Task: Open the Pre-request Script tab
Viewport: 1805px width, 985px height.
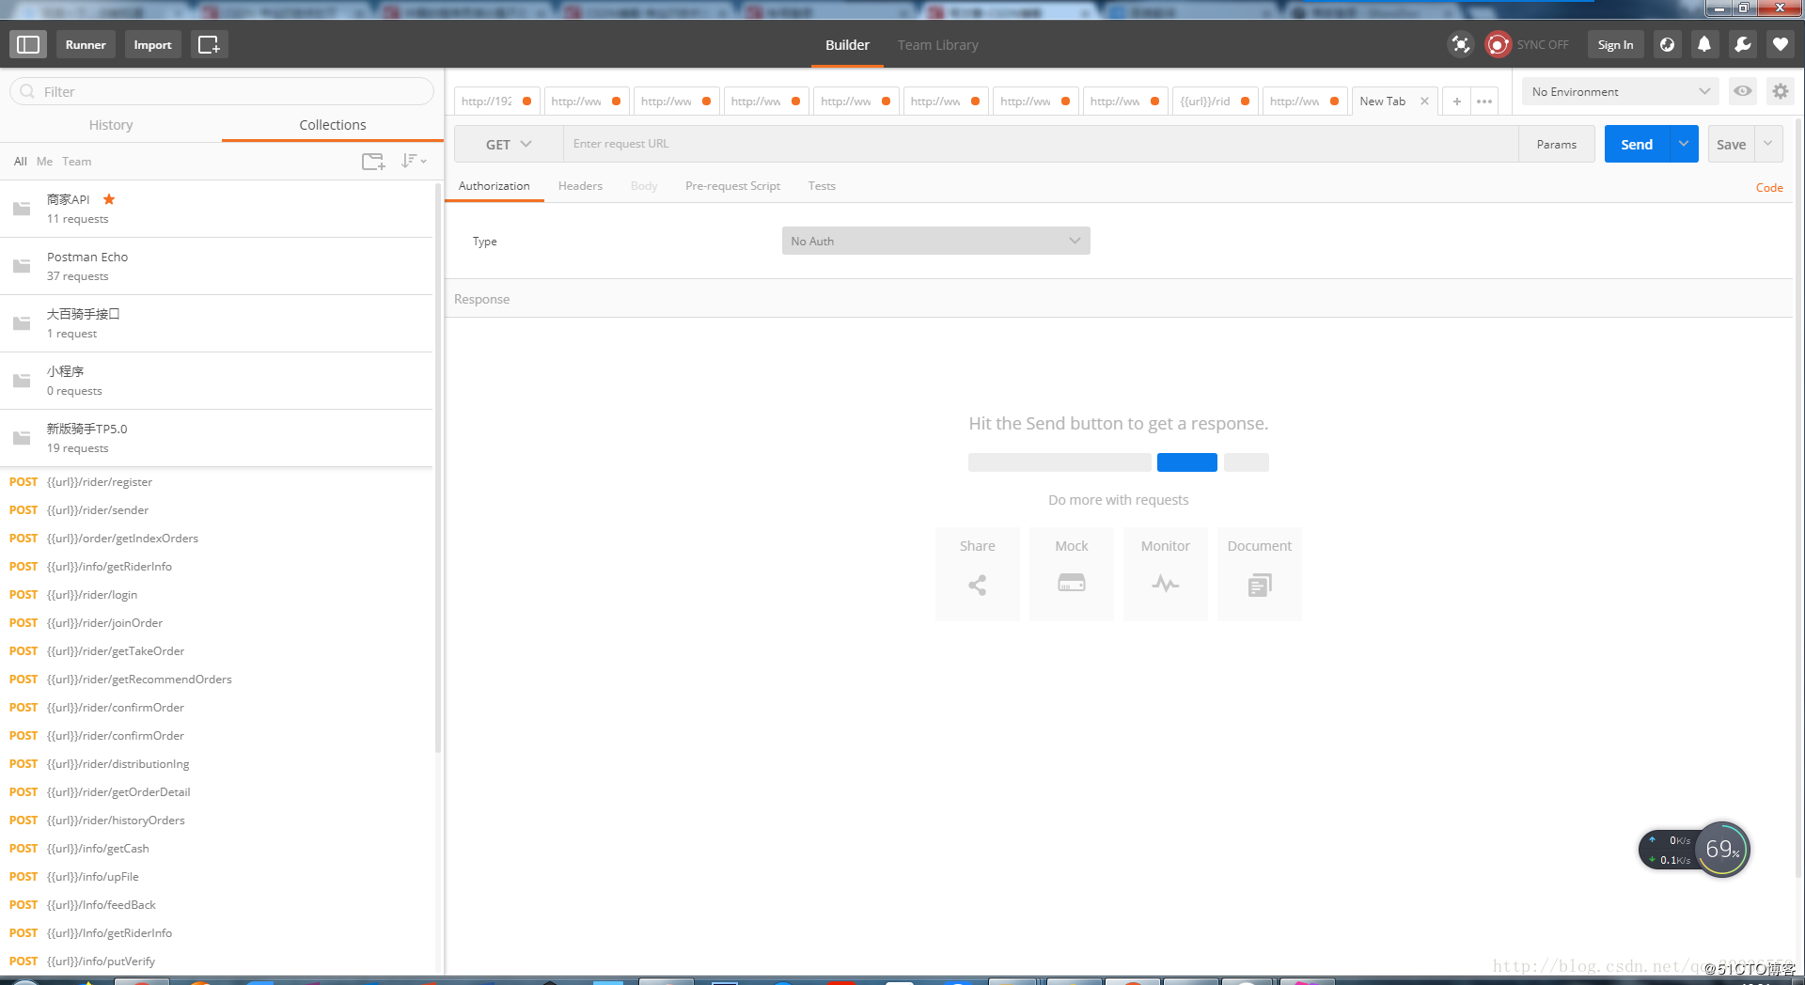Action: tap(732, 186)
